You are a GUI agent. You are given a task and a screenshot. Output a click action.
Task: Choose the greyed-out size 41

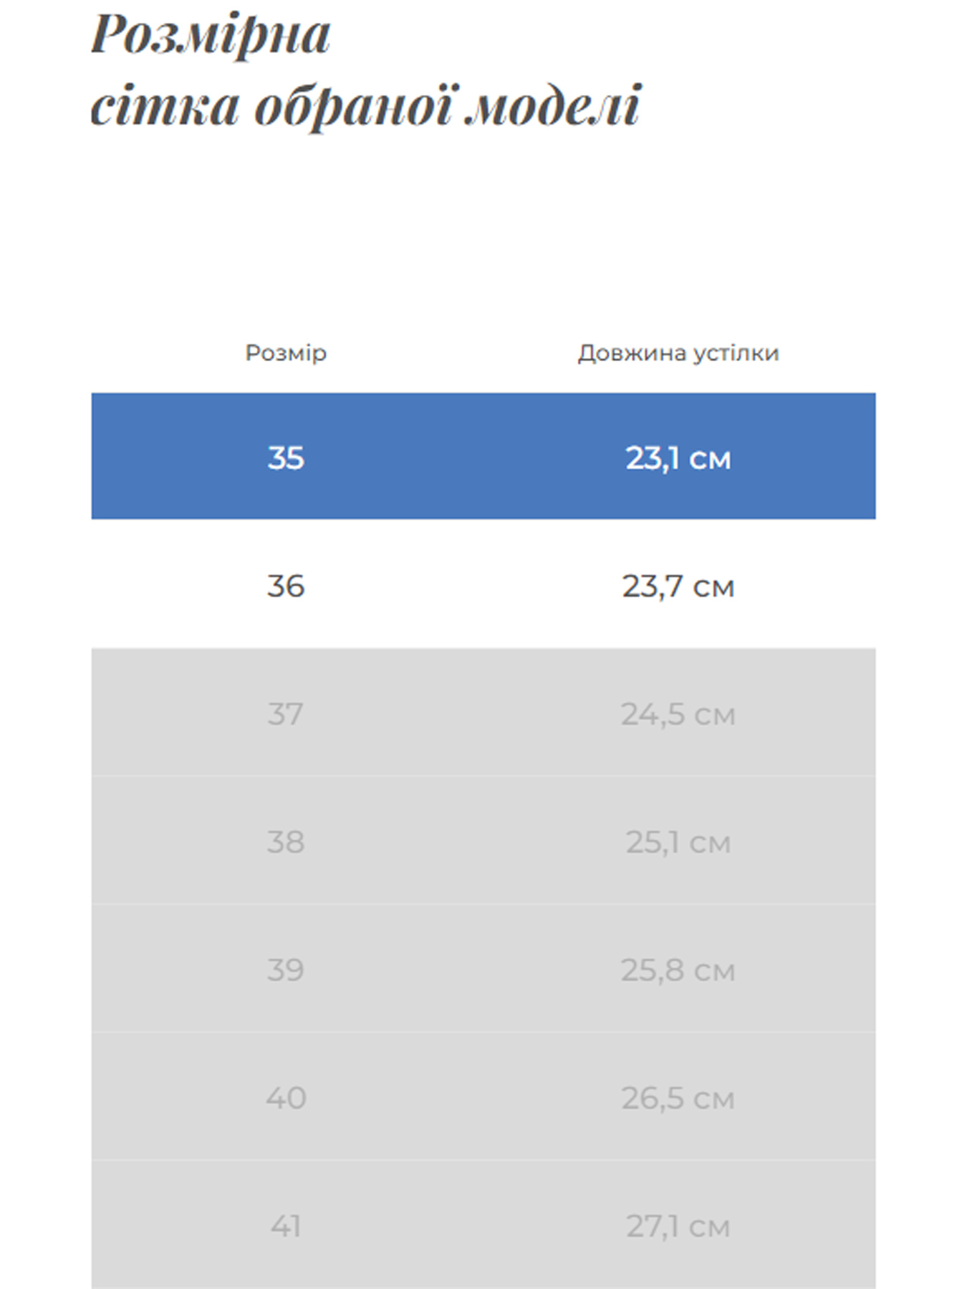pyautogui.click(x=286, y=1226)
